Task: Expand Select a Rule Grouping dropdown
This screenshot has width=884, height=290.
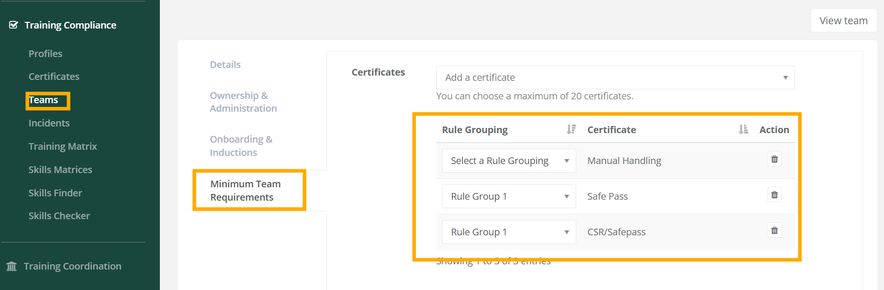Action: point(509,161)
